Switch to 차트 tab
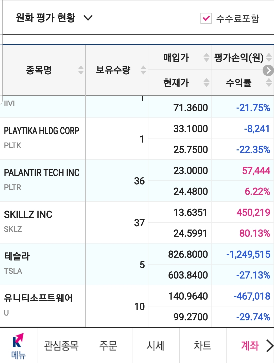This screenshot has width=274, height=363. point(202,345)
